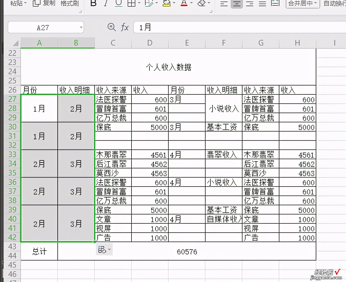Justify text alignment icon

262,4
